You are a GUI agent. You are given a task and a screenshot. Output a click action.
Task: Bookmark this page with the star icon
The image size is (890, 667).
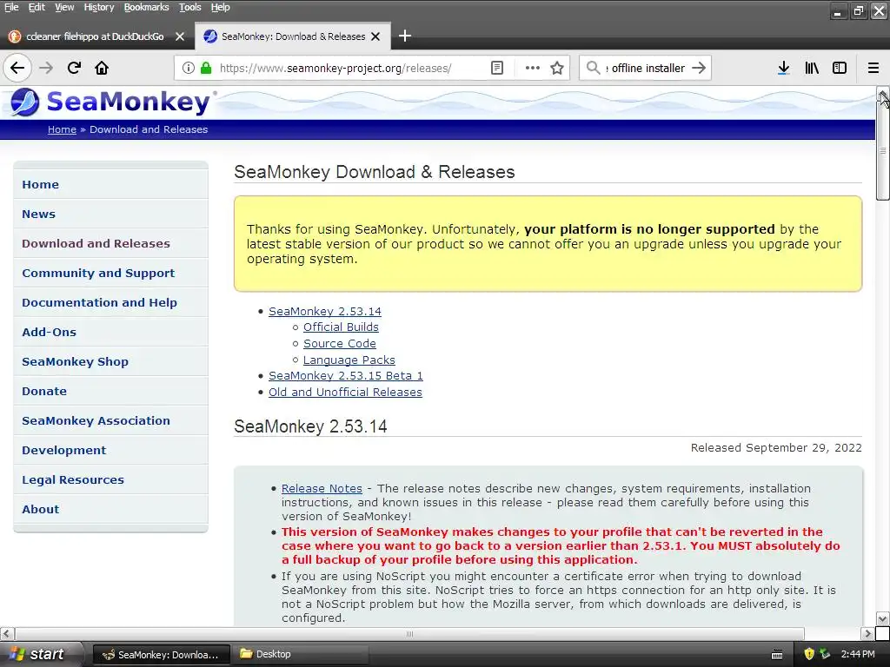(x=557, y=68)
